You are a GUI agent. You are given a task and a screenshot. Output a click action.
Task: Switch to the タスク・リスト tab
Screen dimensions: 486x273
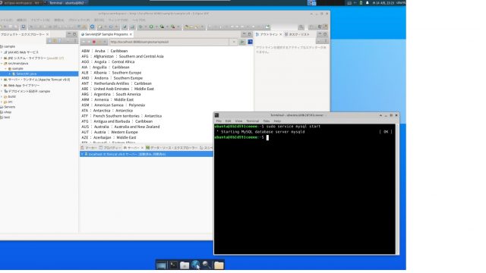pos(297,34)
